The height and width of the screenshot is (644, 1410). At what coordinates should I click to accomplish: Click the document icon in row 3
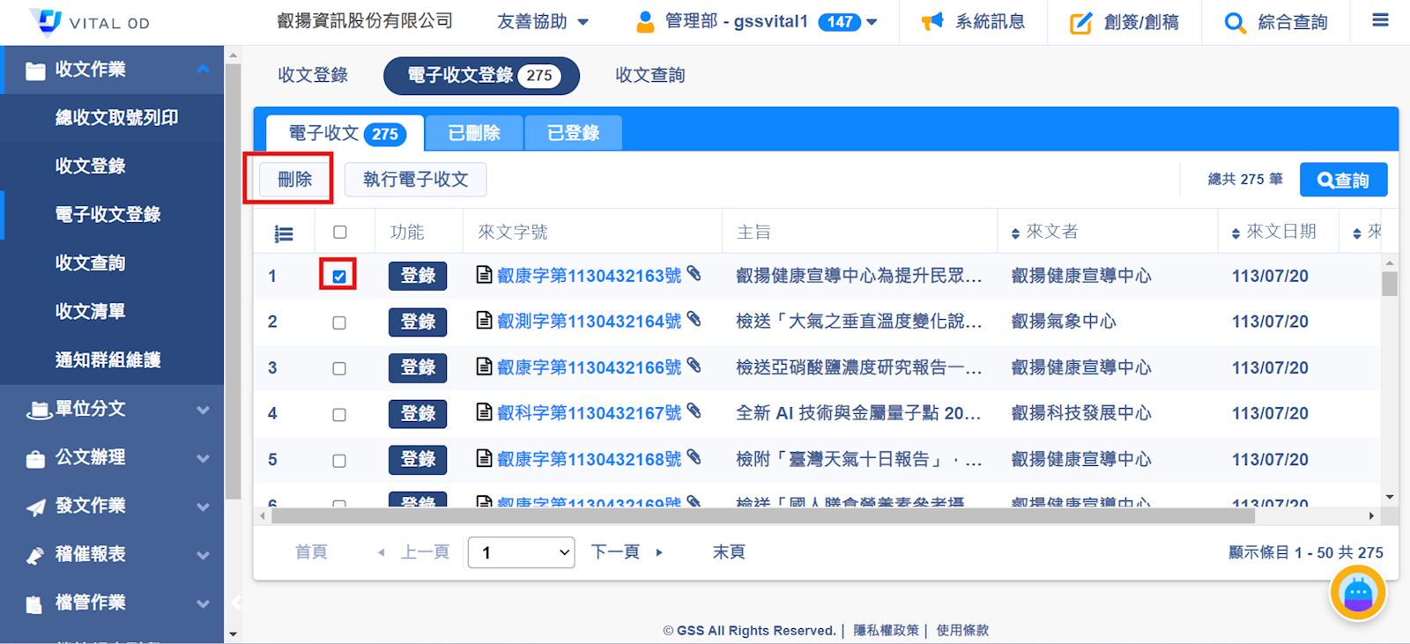tap(484, 366)
